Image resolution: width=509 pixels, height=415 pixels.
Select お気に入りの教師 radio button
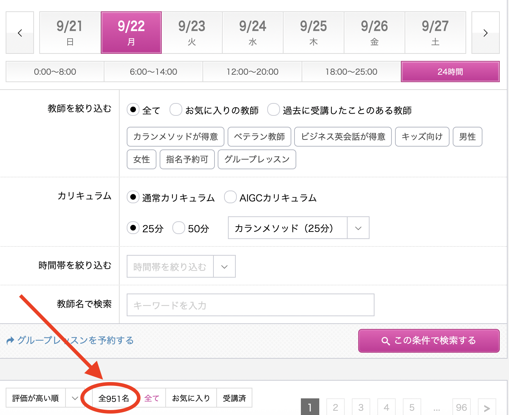tap(176, 110)
